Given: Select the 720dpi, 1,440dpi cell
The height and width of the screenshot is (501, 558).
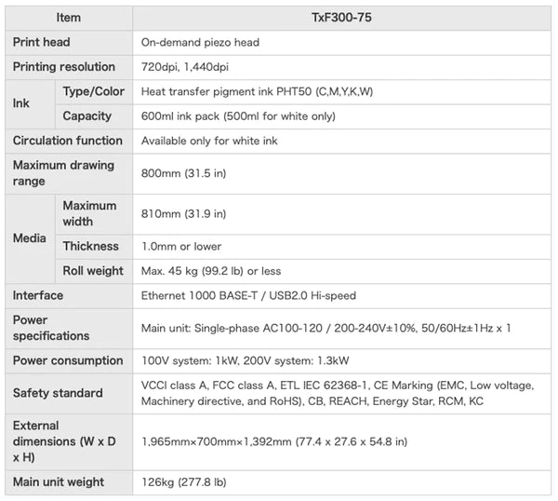Looking at the screenshot, I should [x=341, y=67].
